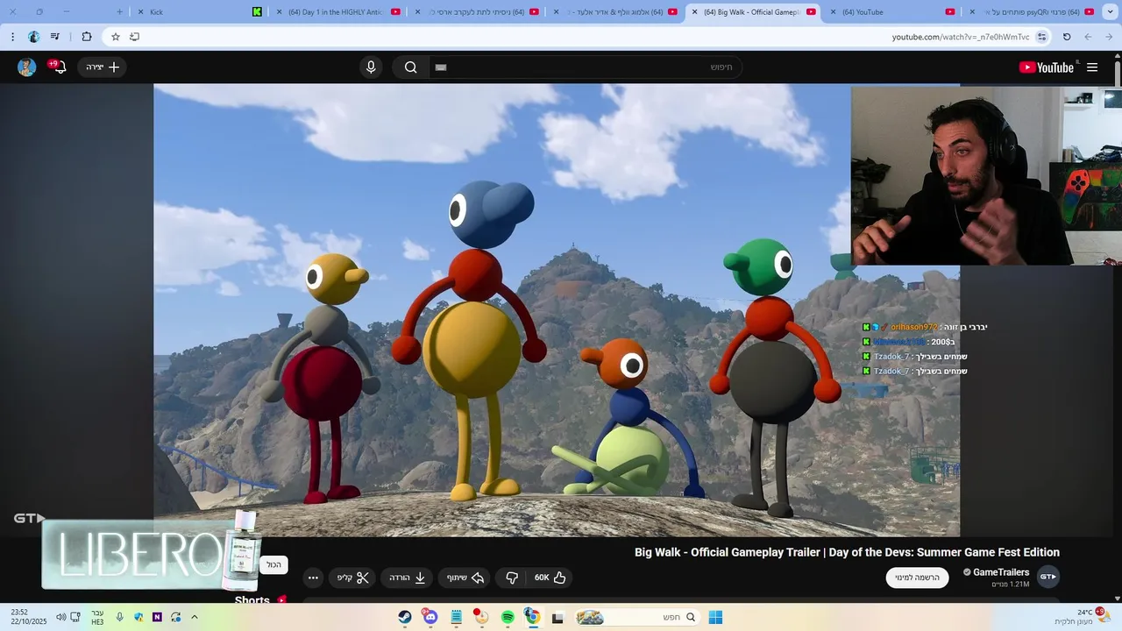
Task: Close the Kick browser tab
Action: coord(140,12)
